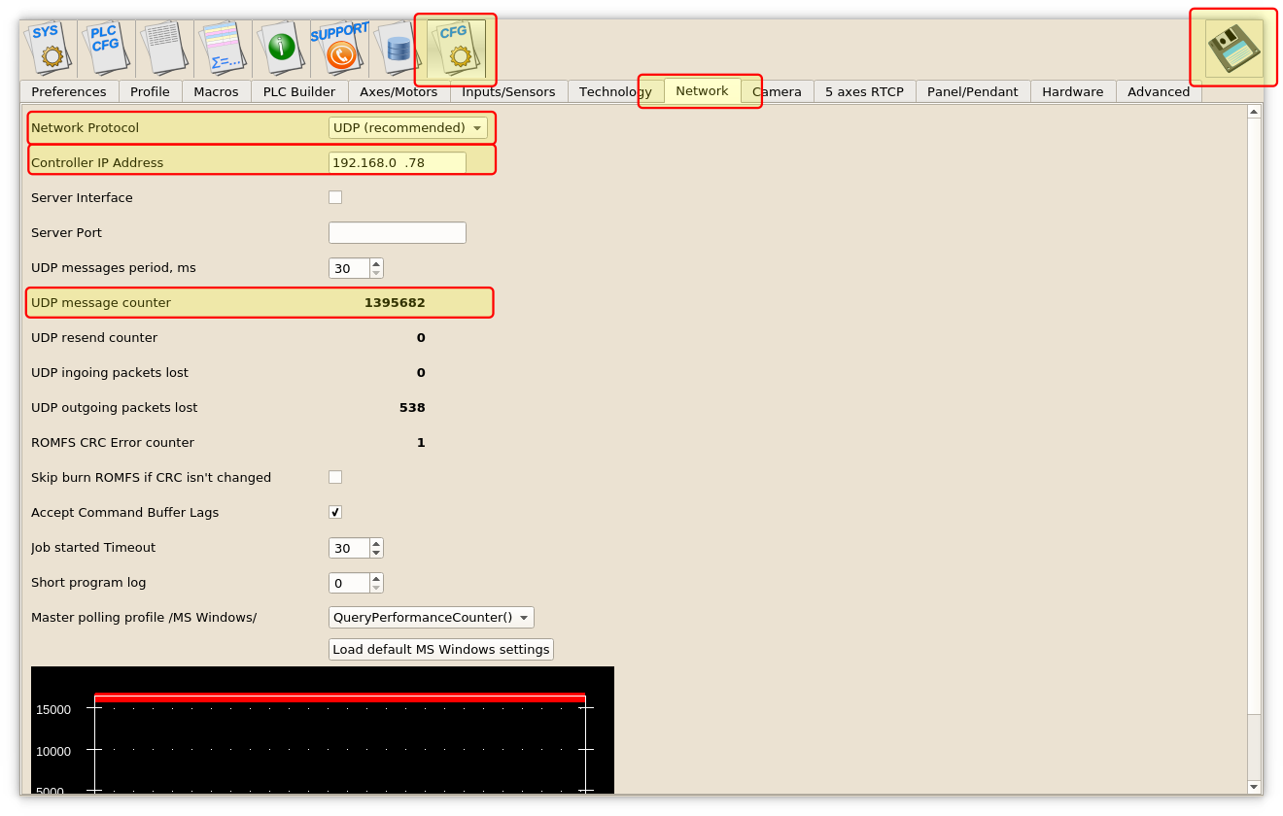Click the Server Port input field
This screenshot has height=816, width=1283.
click(398, 232)
